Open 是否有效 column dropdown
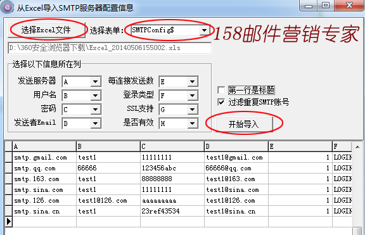Image resolution: width=365 pixels, height=235 pixels. [x=192, y=124]
